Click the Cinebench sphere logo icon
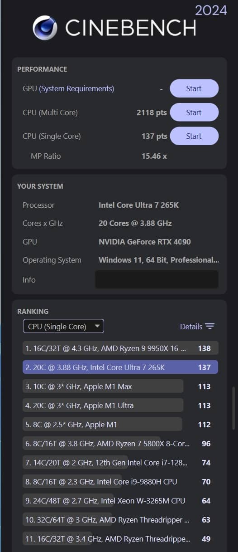238x552 pixels. pyautogui.click(x=45, y=28)
